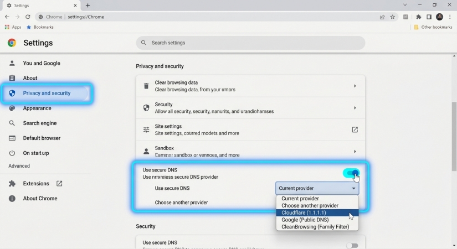Image resolution: width=457 pixels, height=249 pixels.
Task: Click the sliders icon for Site settings
Action: coord(146,129)
